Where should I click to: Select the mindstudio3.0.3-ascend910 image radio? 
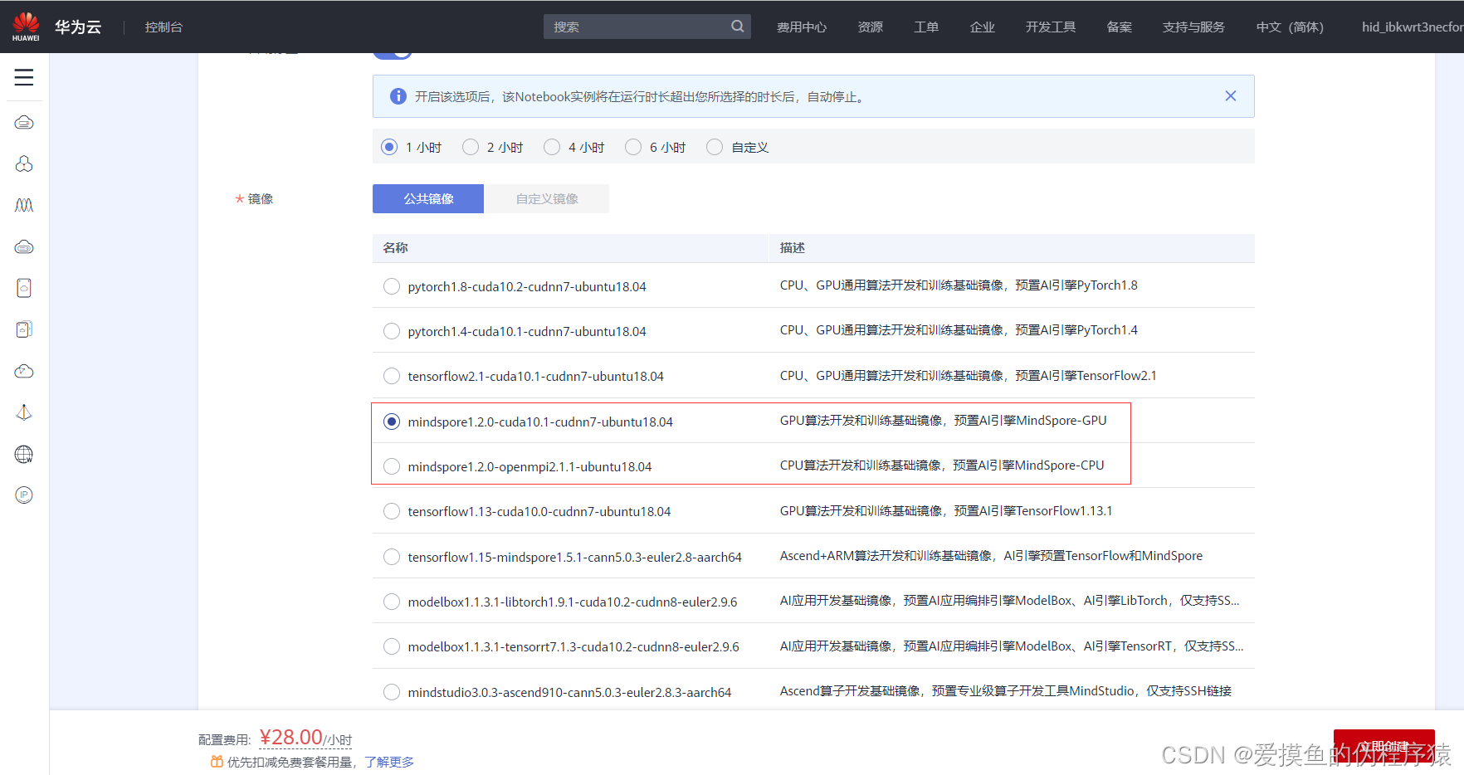pos(392,692)
